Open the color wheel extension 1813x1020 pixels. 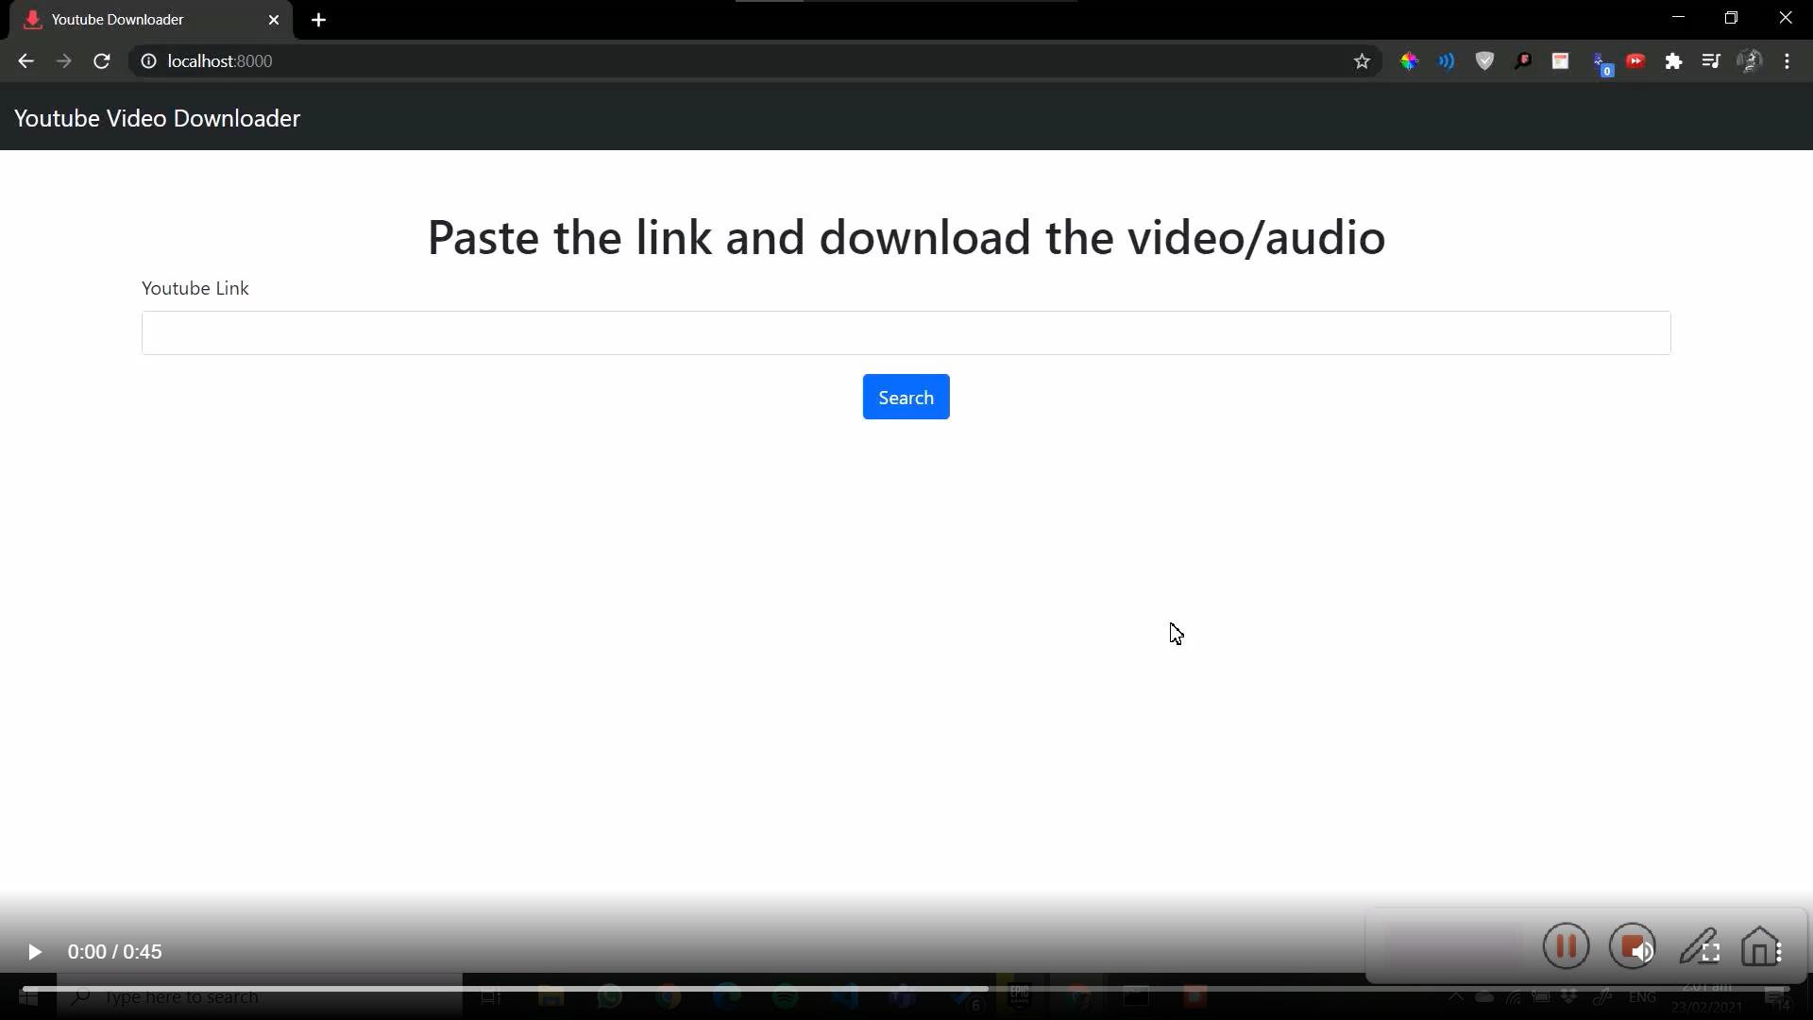[x=1408, y=60]
